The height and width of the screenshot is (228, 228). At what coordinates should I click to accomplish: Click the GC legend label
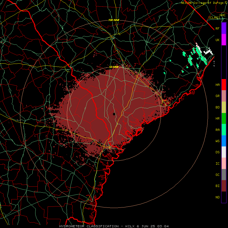(217, 175)
